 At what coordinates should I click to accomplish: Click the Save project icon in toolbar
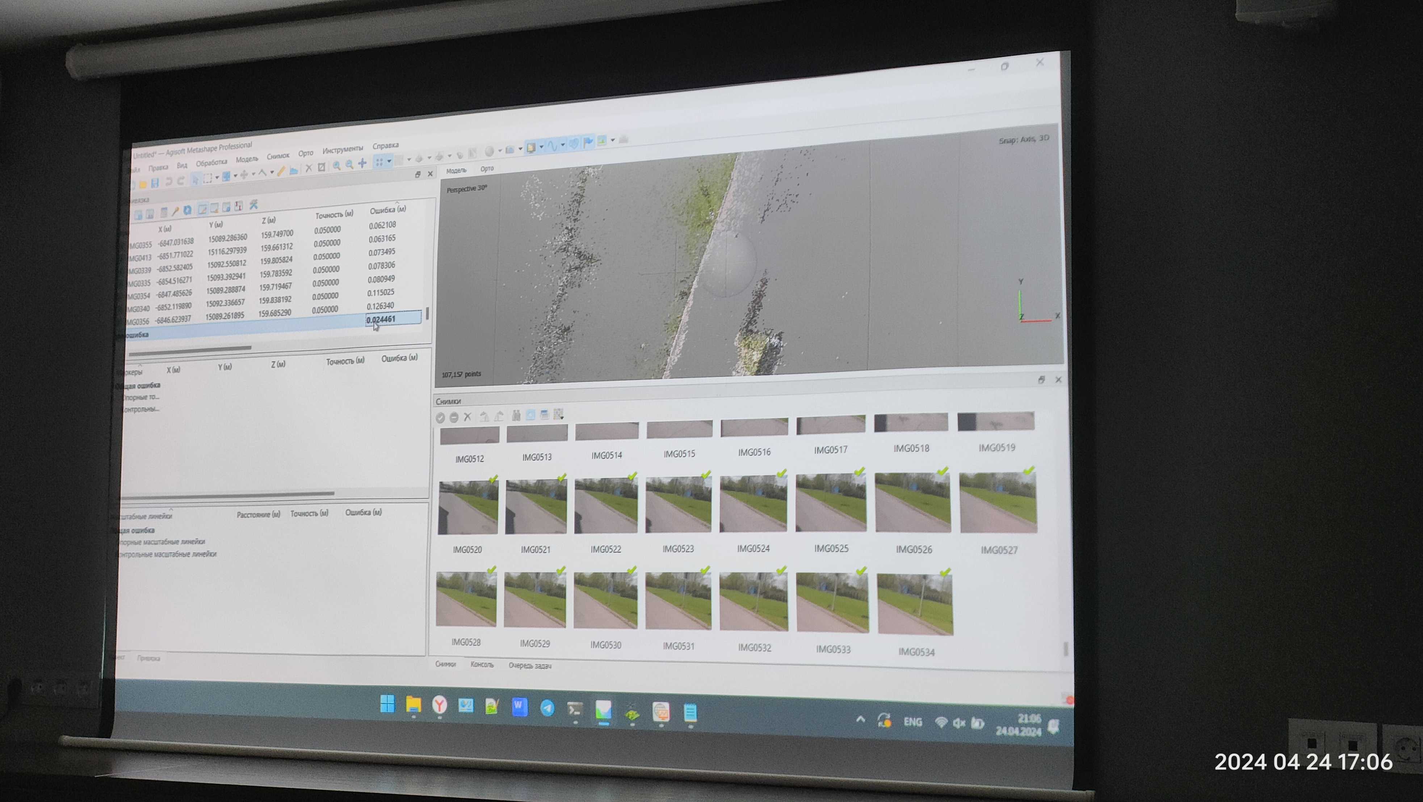155,183
